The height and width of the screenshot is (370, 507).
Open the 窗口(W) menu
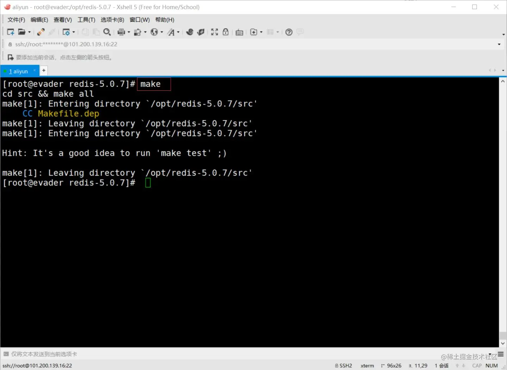[x=139, y=20]
